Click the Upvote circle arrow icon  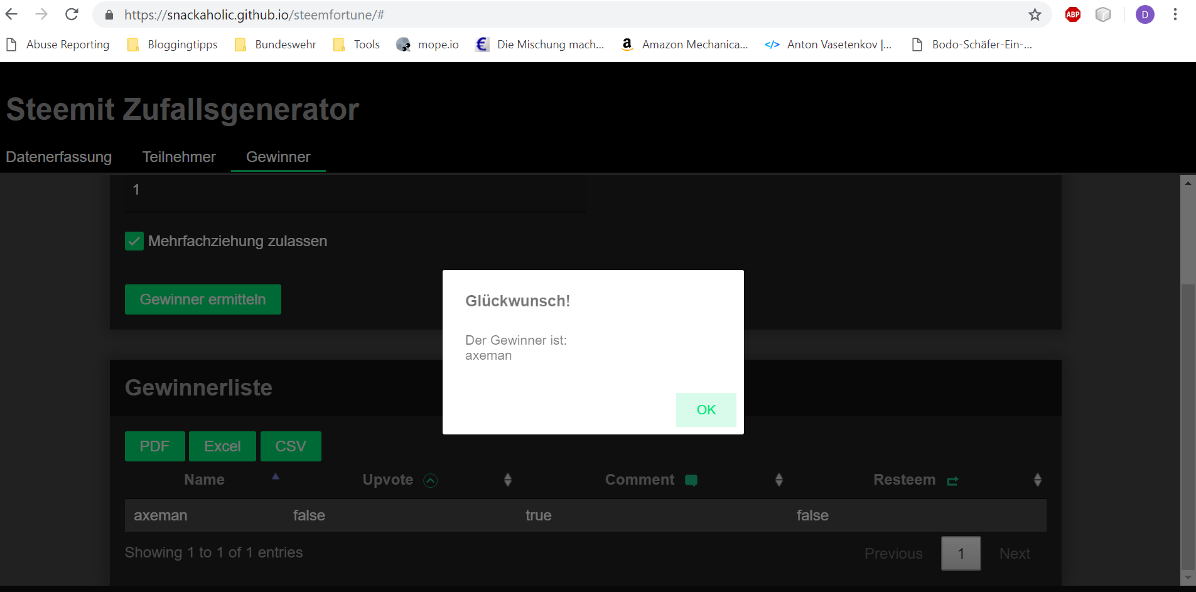pos(431,481)
